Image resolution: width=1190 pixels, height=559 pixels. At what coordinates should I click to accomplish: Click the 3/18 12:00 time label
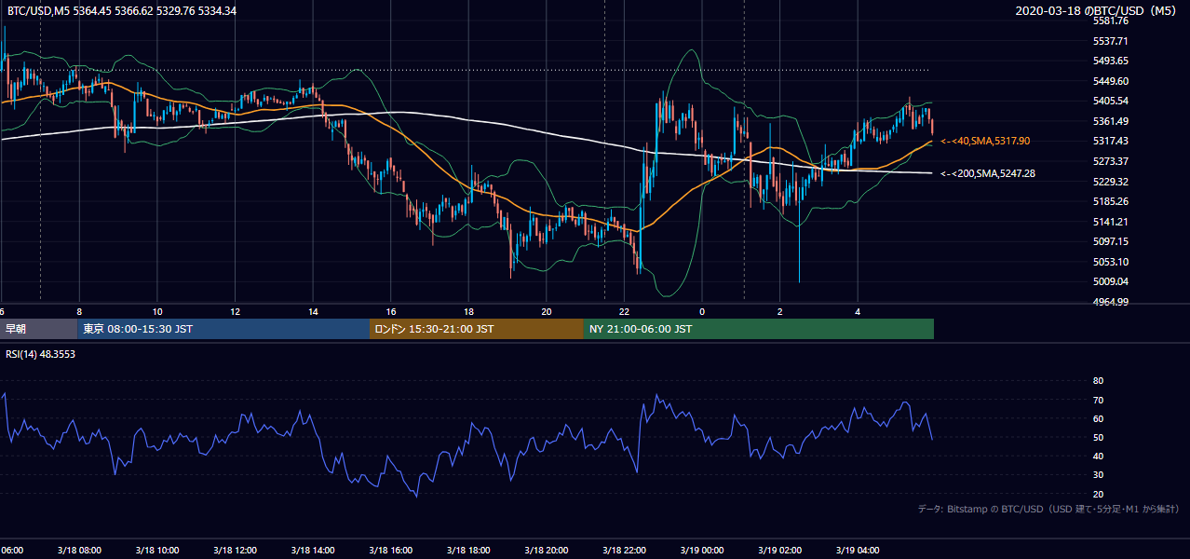(x=235, y=550)
